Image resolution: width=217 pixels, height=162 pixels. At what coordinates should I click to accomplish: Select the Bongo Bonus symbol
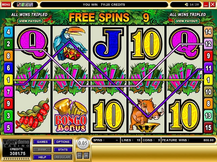(x=71, y=115)
